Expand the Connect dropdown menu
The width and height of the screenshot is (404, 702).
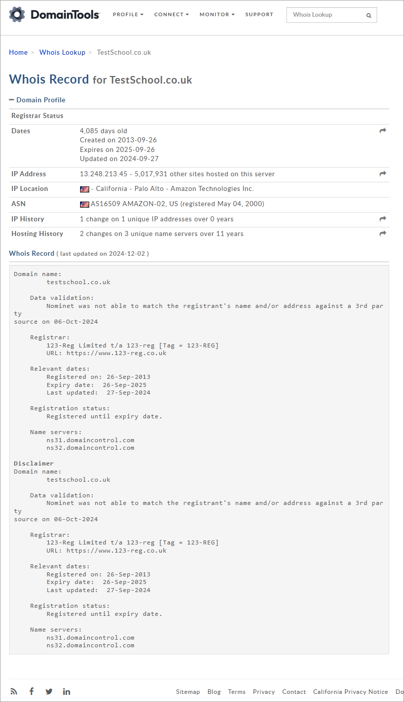[171, 15]
